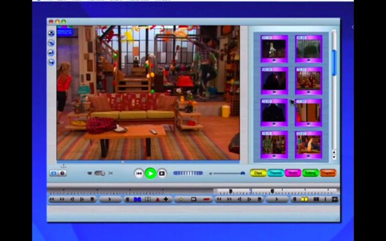Viewport: 386px width, 241px height.
Task: Toggle the camera/edit mode switch
Action: coord(100,173)
